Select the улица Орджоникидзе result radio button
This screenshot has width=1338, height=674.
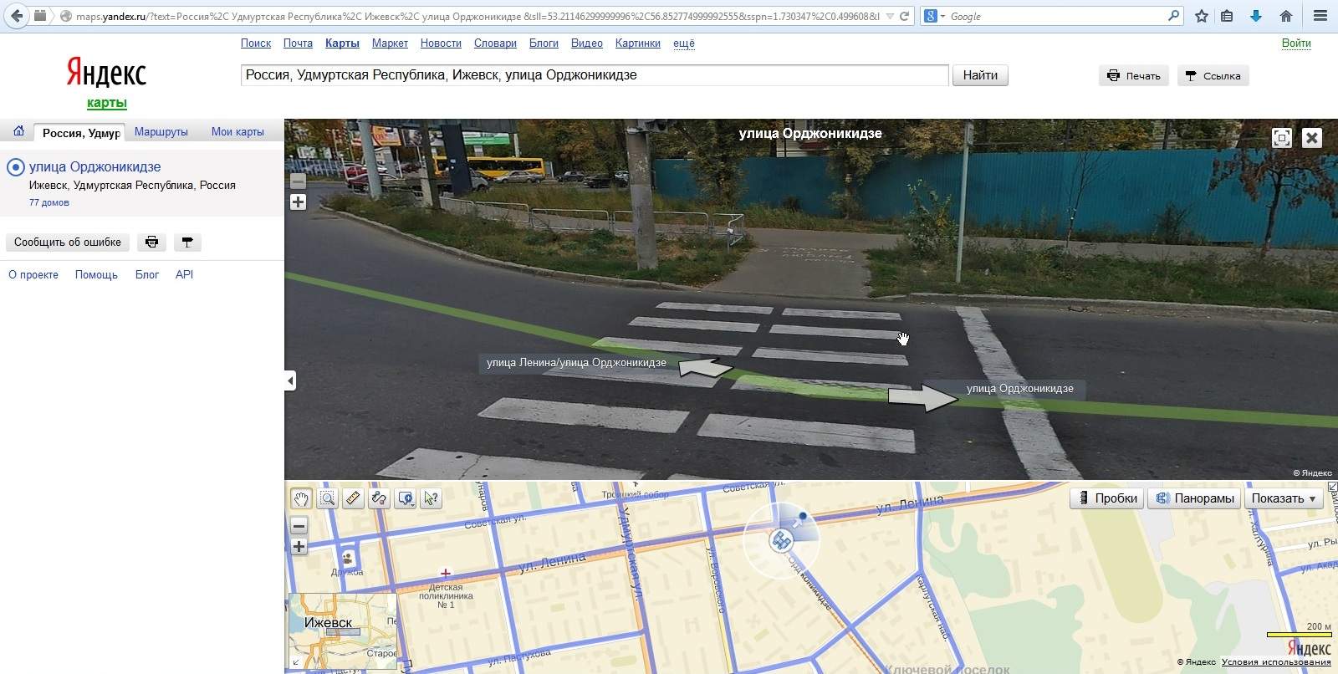coord(16,167)
